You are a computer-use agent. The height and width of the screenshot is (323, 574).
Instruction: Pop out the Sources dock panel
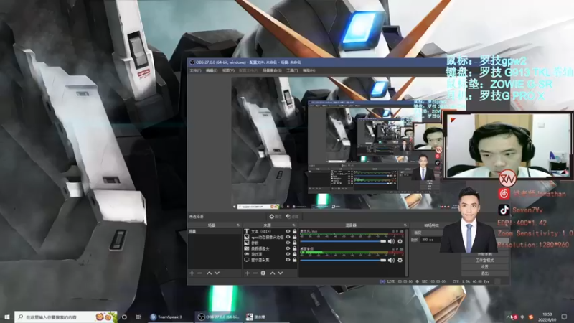[x=293, y=225]
